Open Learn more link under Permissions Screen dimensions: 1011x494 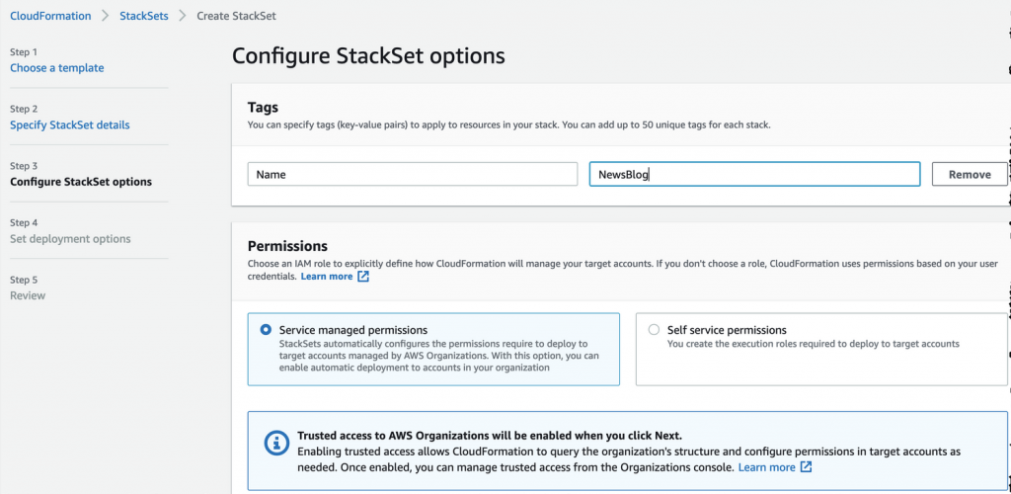(x=327, y=277)
